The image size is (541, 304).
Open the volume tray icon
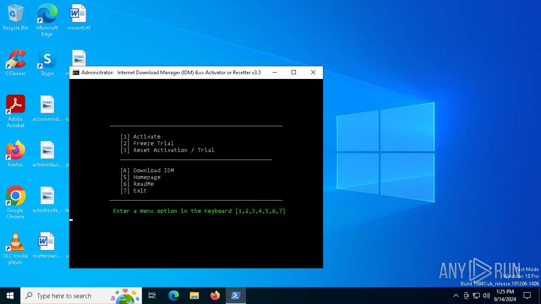click(486, 296)
